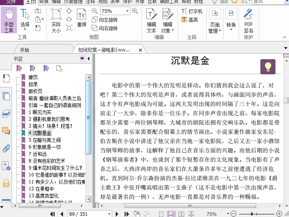The image size is (289, 217).
Task: Click the status bar zoom slider handle
Action: click(x=252, y=214)
